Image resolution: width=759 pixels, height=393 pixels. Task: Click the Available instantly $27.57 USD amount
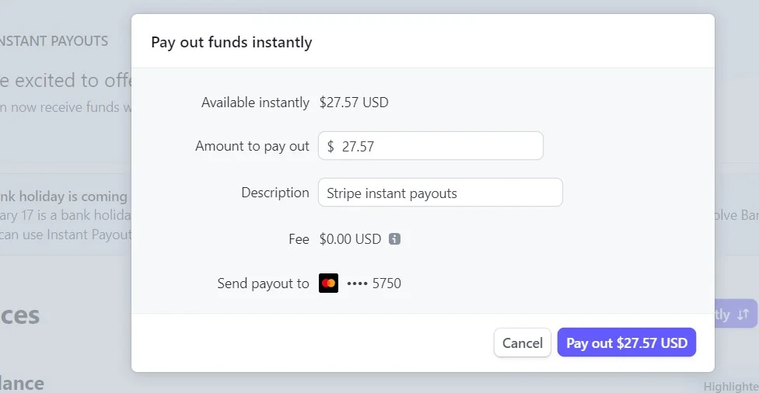click(x=354, y=103)
